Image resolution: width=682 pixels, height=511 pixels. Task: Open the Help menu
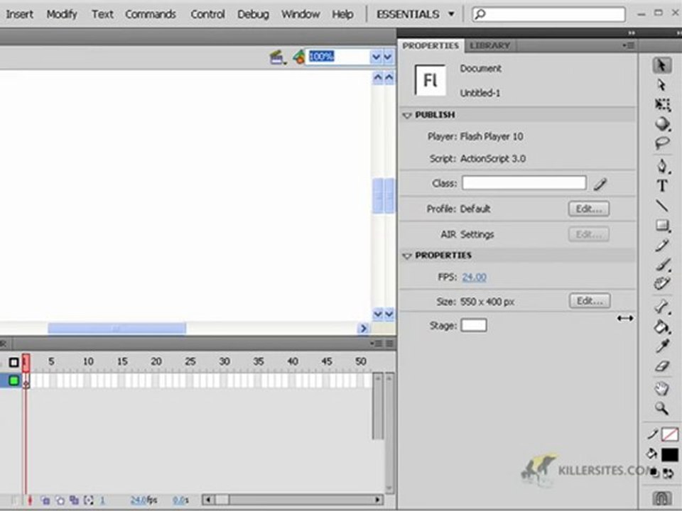click(x=342, y=14)
